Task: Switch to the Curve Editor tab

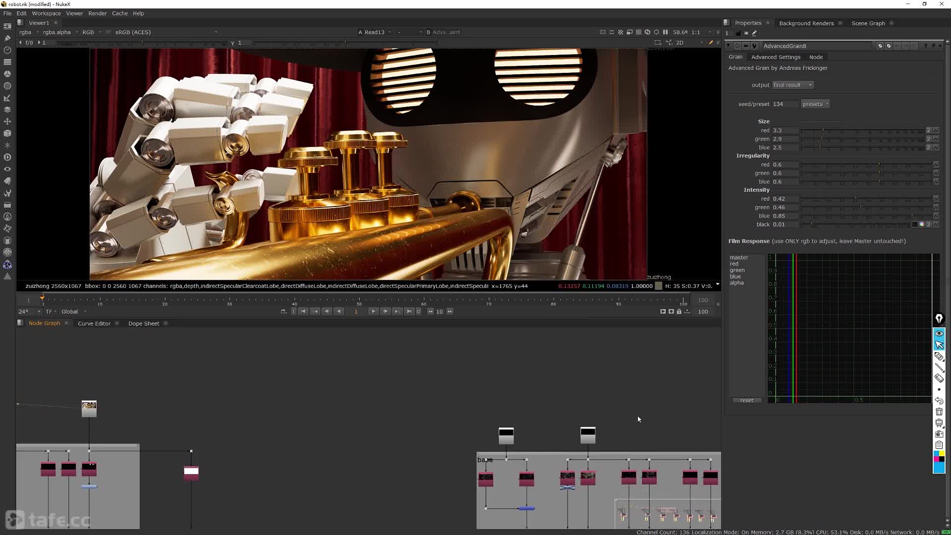Action: (94, 323)
